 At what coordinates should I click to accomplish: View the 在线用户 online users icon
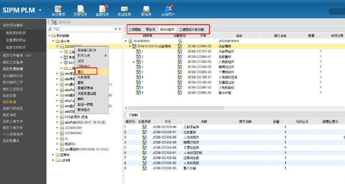[168, 10]
